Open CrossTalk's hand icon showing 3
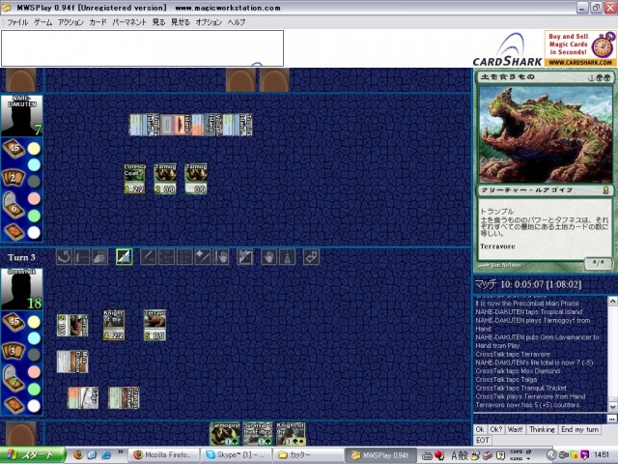This screenshot has width=618, height=464. [x=14, y=350]
